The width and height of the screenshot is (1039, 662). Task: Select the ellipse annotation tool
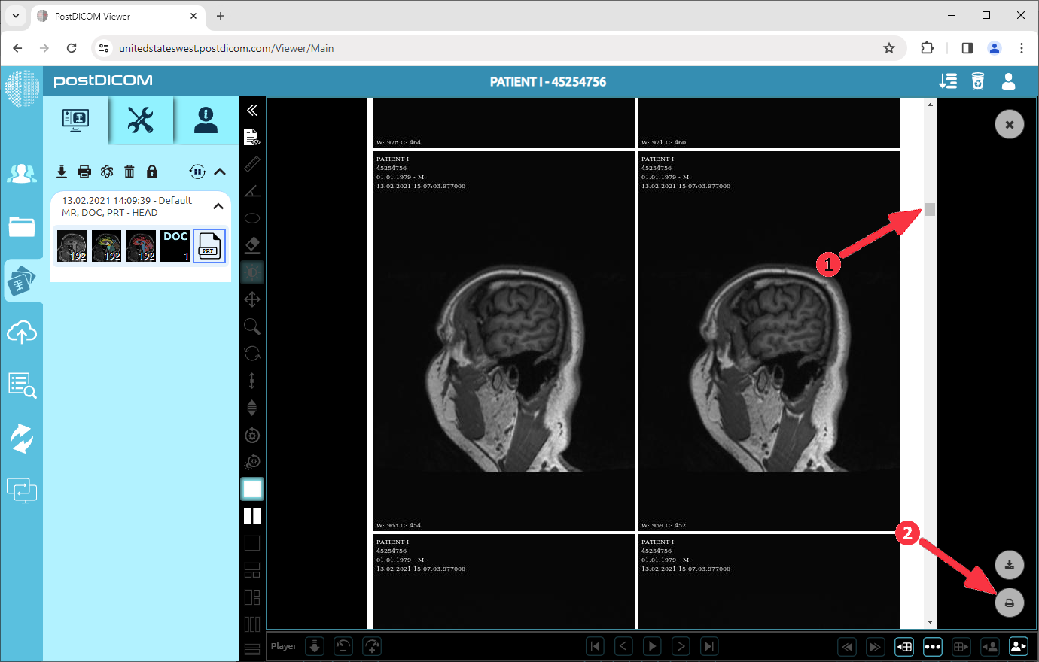click(x=252, y=217)
